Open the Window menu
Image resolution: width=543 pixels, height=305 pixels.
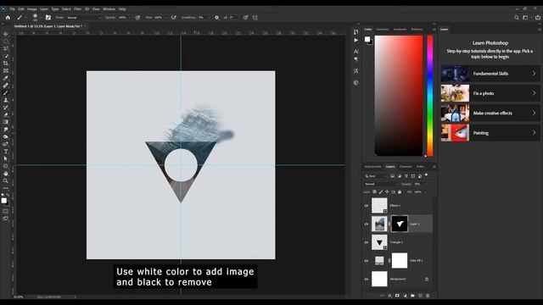pyautogui.click(x=109, y=9)
